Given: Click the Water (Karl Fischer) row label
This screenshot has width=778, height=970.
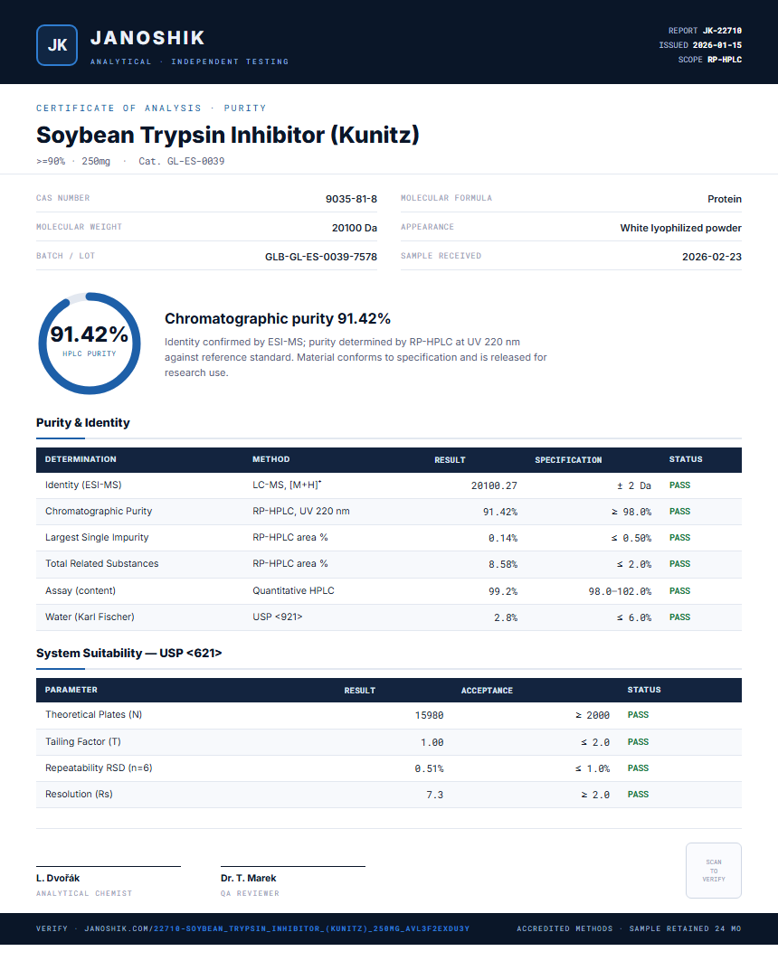Looking at the screenshot, I should 90,617.
